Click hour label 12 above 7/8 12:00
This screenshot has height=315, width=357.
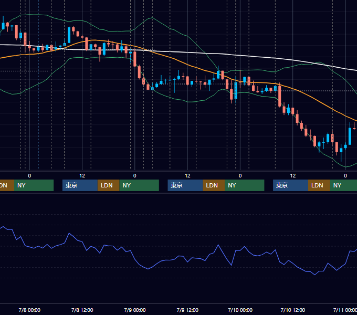point(82,175)
